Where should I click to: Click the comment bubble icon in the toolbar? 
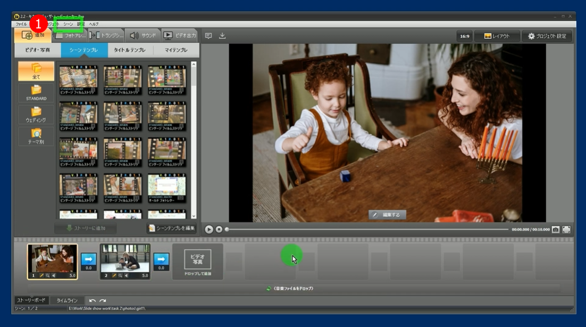point(208,36)
